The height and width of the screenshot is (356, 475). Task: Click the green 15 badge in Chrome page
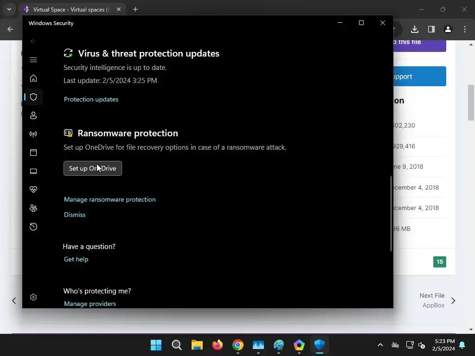pyautogui.click(x=440, y=262)
